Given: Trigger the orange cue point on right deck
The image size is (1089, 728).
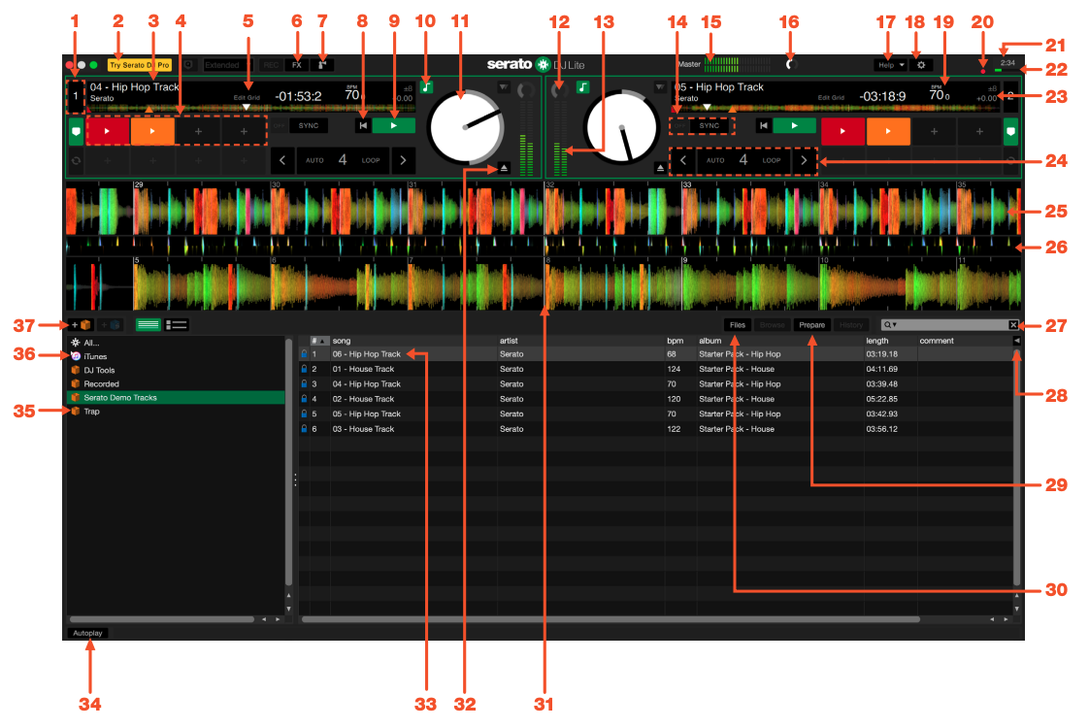Looking at the screenshot, I should pos(887,131).
